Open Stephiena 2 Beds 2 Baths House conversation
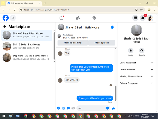The width and height of the screenshot is (158, 119). (x=27, y=57)
